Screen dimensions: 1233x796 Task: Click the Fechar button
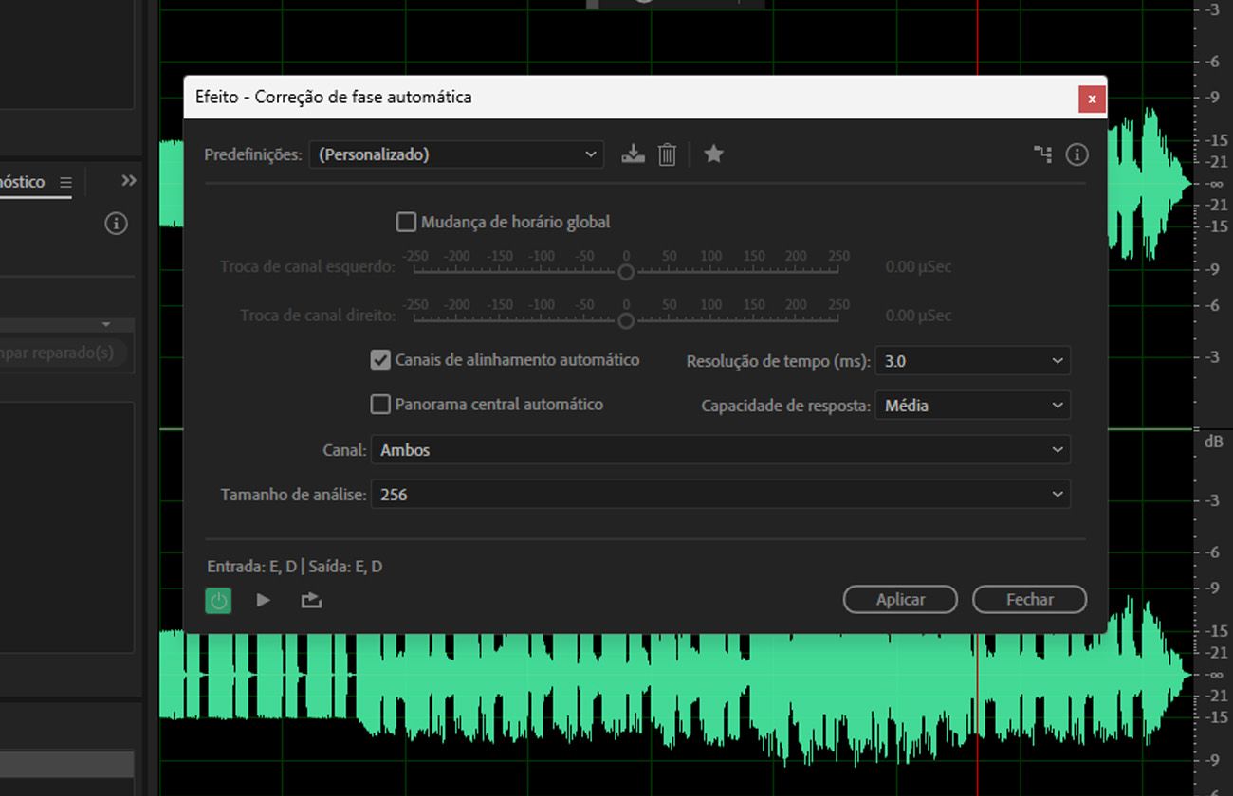[1029, 599]
